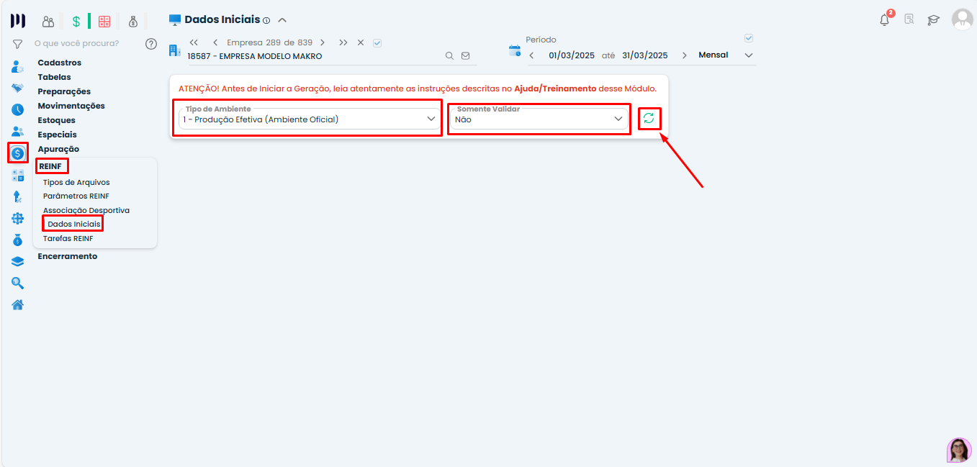This screenshot has height=467, width=977.
Task: Click the envelope icon beside company name
Action: [x=465, y=55]
